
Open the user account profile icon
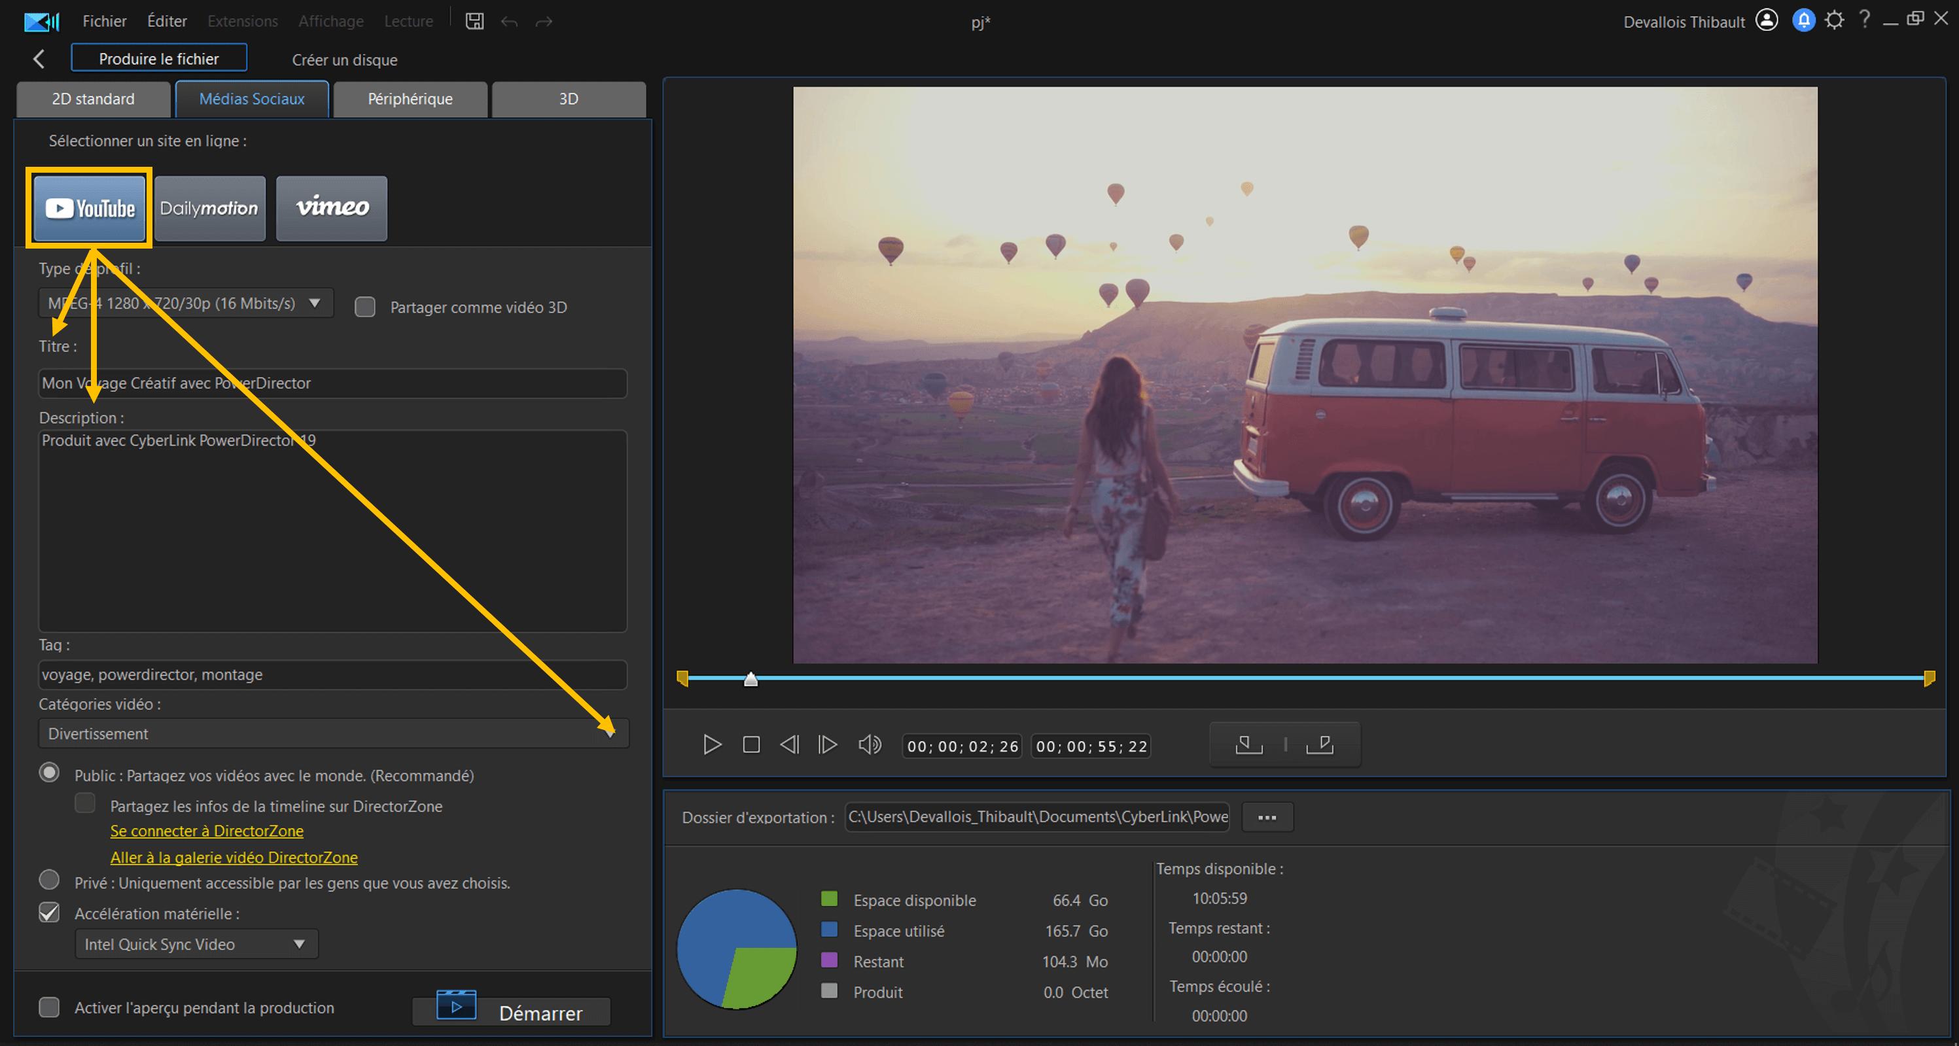[x=1767, y=20]
